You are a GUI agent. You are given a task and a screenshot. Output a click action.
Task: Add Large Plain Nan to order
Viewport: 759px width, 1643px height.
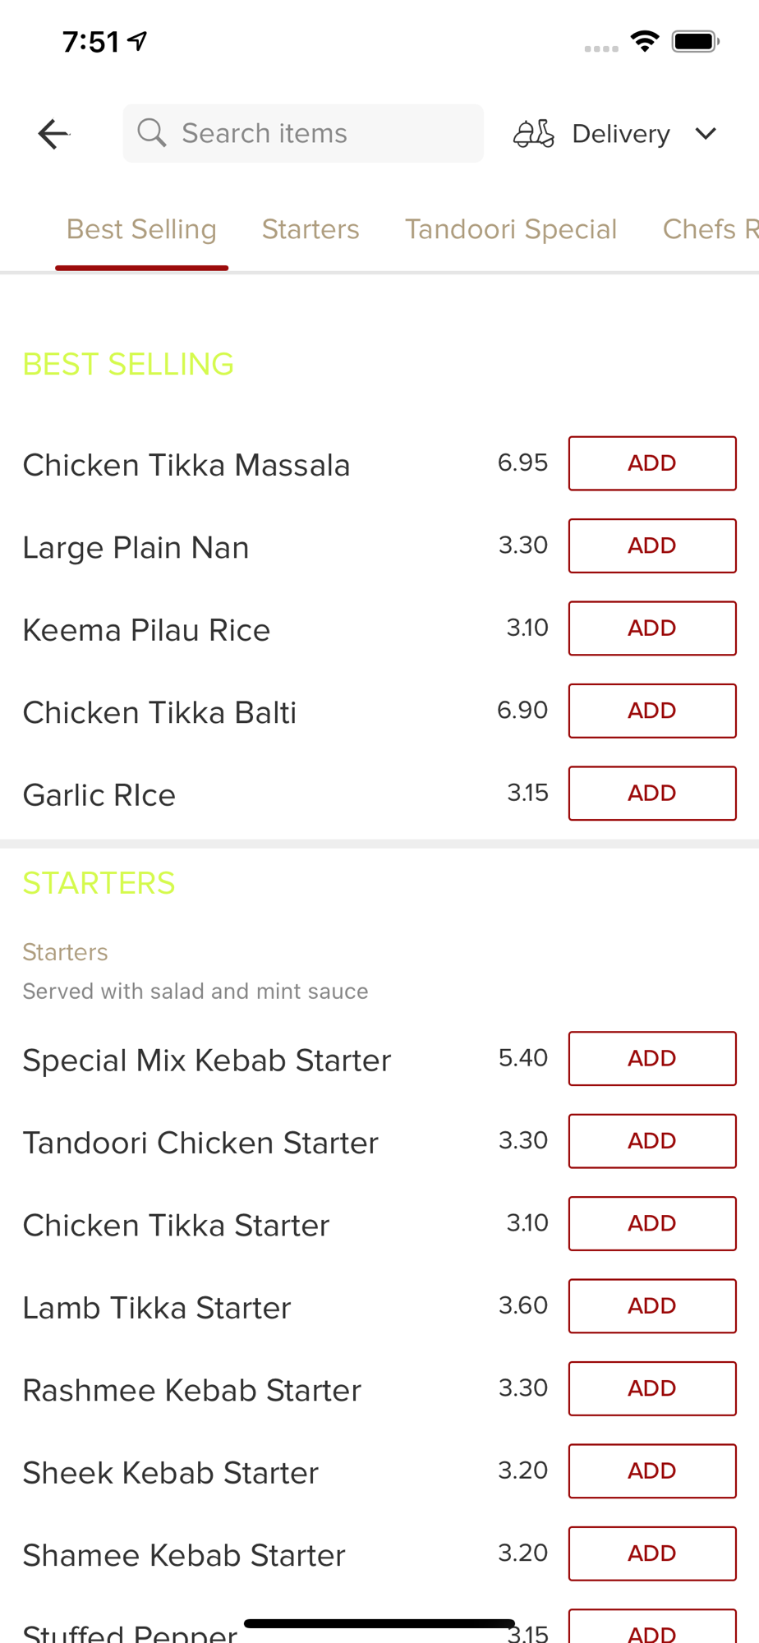coord(652,545)
